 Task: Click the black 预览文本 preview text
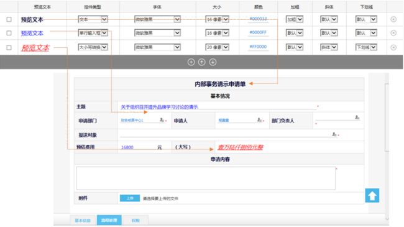click(x=32, y=20)
